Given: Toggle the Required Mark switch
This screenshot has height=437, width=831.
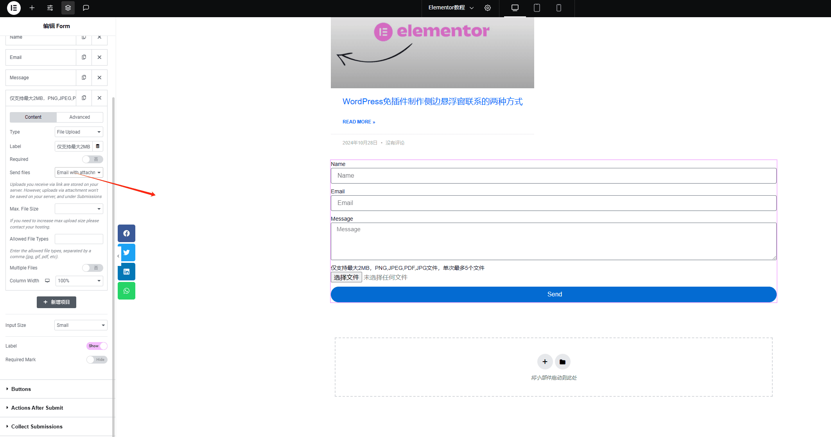Looking at the screenshot, I should click(97, 360).
